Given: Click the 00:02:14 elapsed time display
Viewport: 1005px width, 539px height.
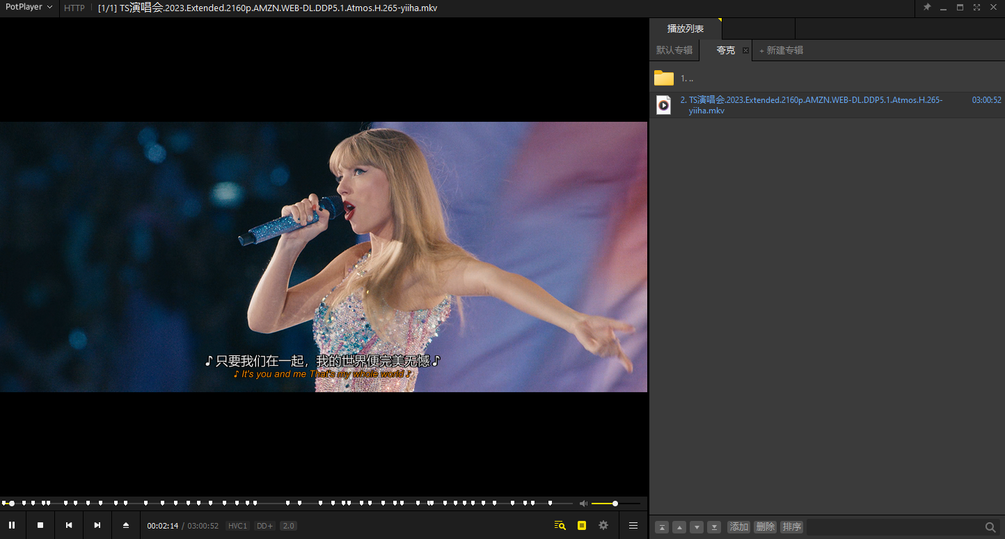Looking at the screenshot, I should tap(163, 526).
